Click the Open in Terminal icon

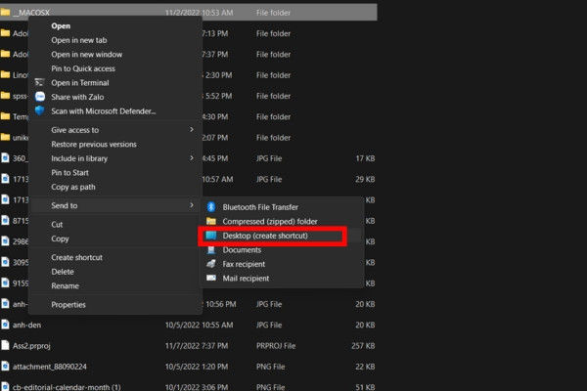click(40, 82)
